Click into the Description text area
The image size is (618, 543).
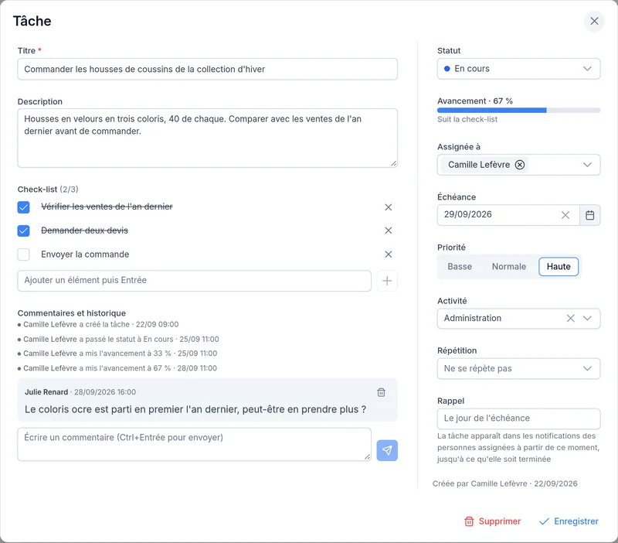[207, 138]
